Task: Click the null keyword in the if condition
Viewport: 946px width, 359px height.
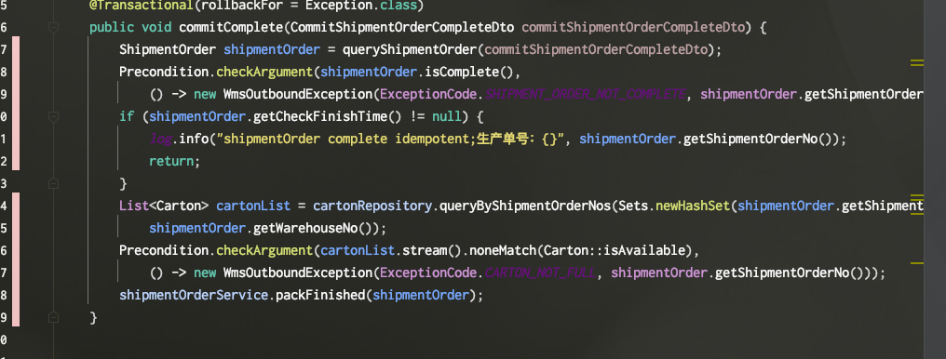Action: [447, 116]
